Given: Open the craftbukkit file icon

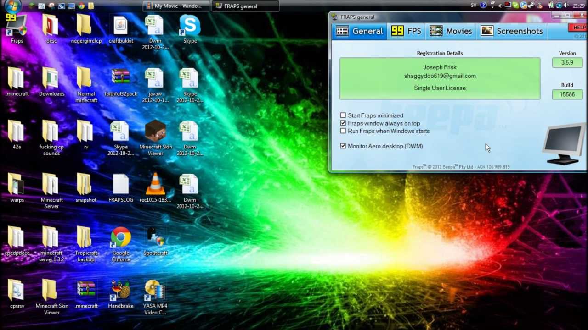Looking at the screenshot, I should pyautogui.click(x=121, y=28).
